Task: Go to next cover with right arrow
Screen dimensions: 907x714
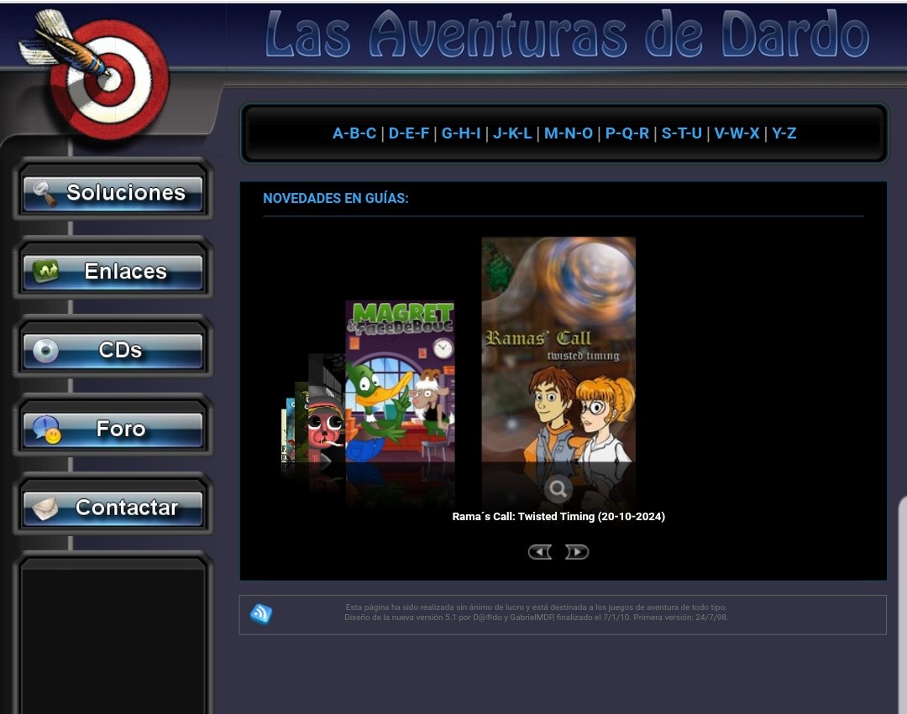Action: tap(577, 552)
